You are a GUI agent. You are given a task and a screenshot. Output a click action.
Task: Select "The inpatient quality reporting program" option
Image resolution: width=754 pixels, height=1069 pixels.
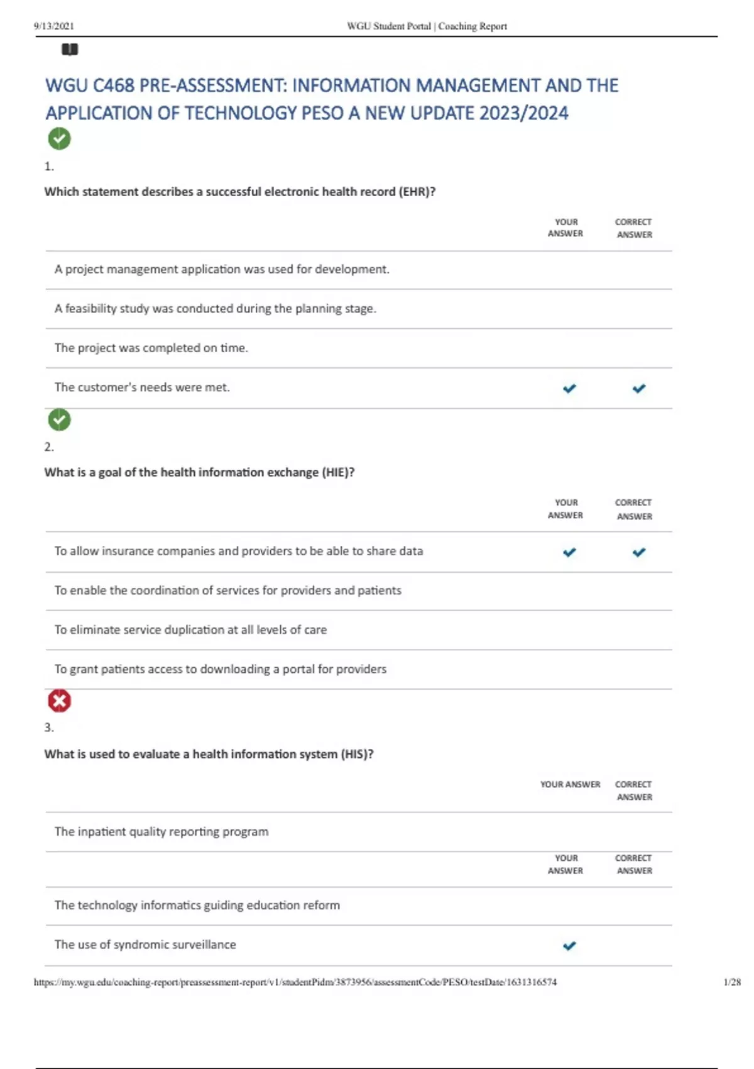click(x=161, y=832)
